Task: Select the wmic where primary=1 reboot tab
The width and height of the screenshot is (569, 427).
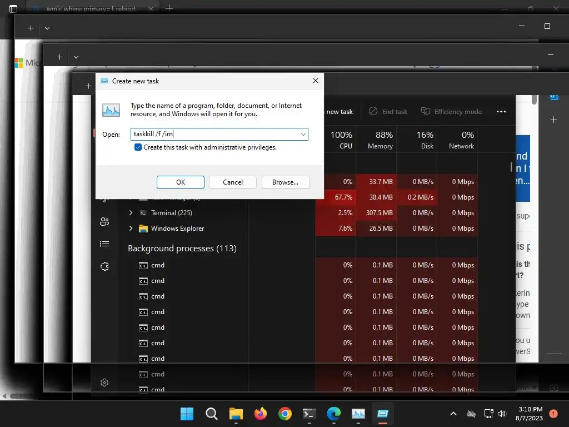Action: coord(93,8)
